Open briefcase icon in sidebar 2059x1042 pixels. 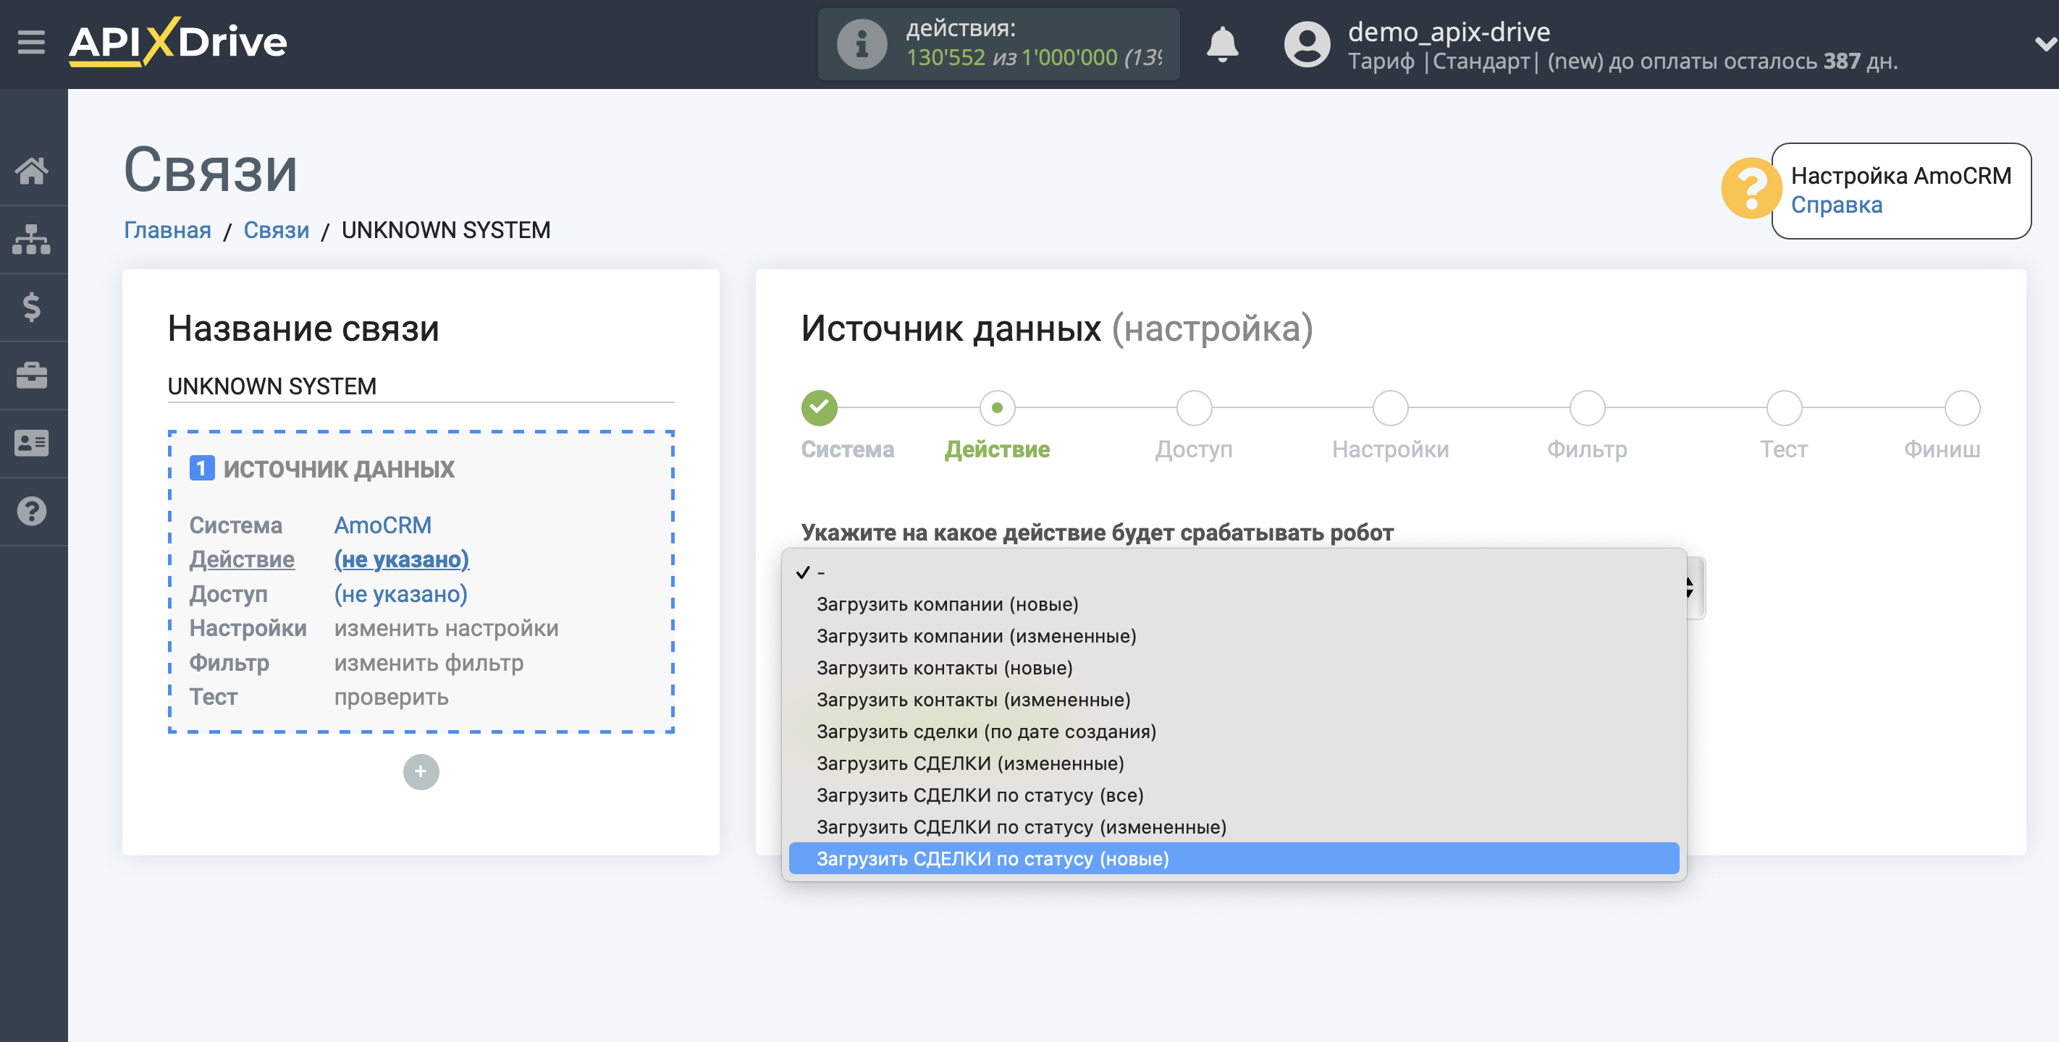(x=32, y=375)
